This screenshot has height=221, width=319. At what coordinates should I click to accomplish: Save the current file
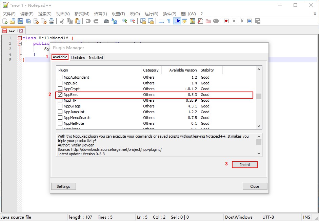20,21
